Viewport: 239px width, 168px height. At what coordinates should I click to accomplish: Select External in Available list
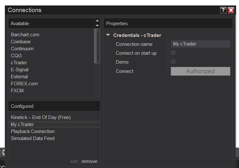click(x=19, y=77)
